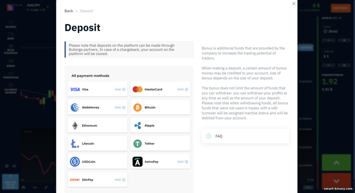The width and height of the screenshot is (355, 193).
Task: Select the USDCoin payment icon
Action: coord(75,162)
